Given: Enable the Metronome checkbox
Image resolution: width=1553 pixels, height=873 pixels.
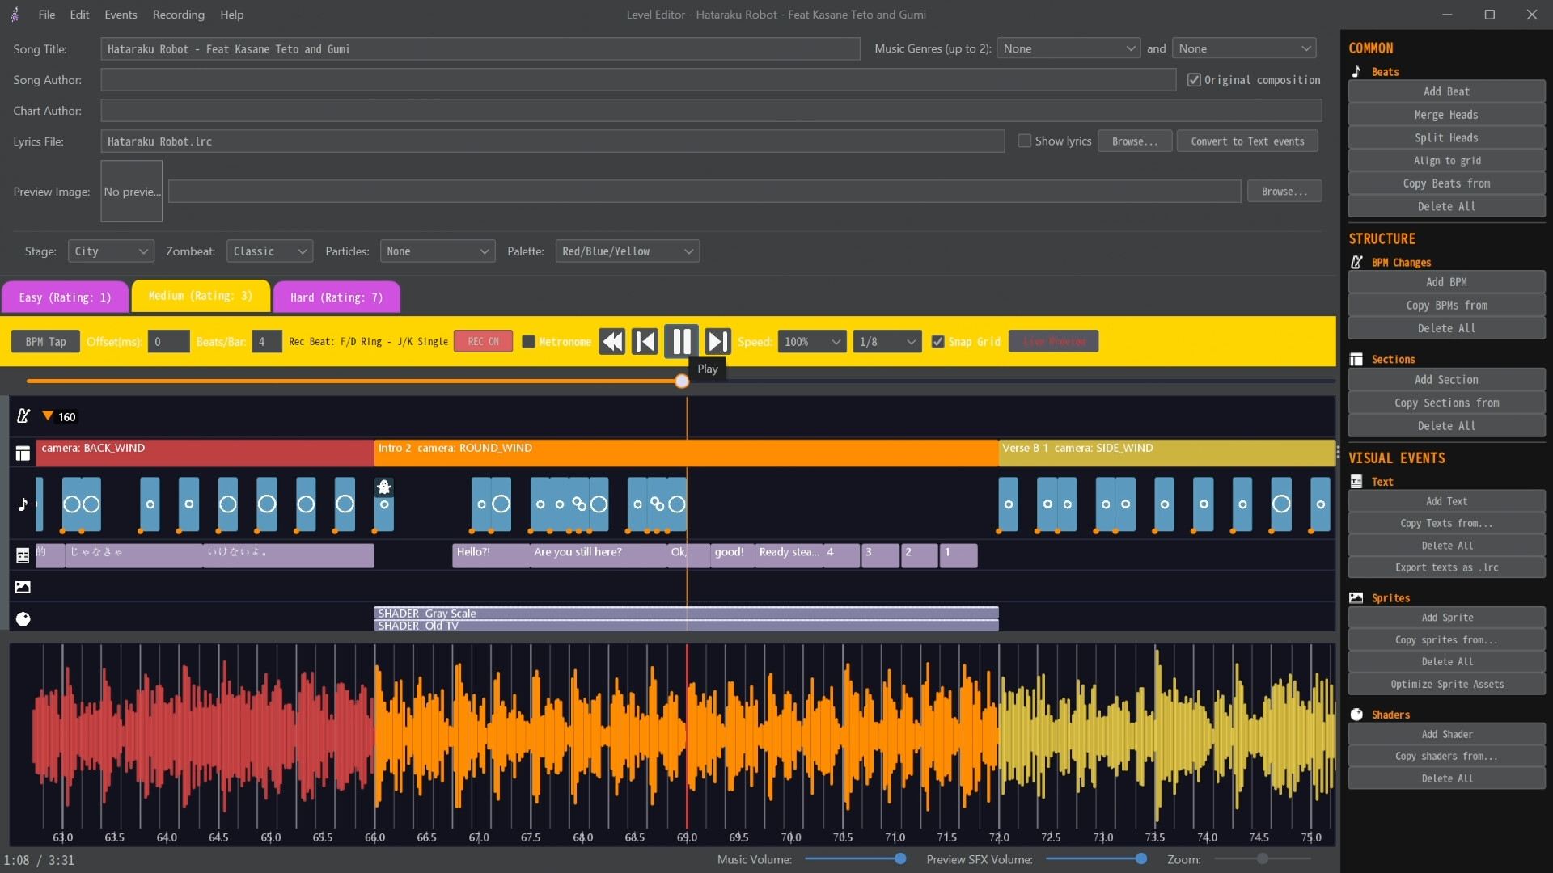Looking at the screenshot, I should click(x=528, y=342).
